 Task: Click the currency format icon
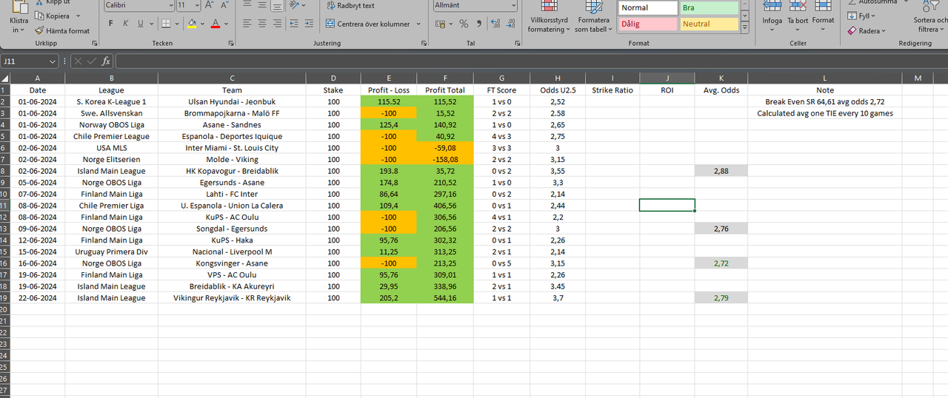point(440,24)
